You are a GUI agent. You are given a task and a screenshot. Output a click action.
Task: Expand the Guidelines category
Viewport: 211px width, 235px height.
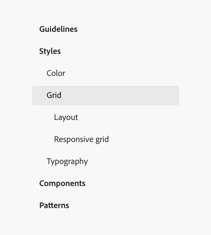pyautogui.click(x=58, y=29)
